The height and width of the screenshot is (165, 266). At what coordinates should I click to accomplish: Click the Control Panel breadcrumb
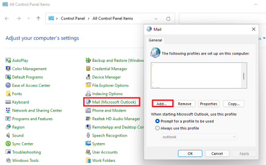coord(73,19)
